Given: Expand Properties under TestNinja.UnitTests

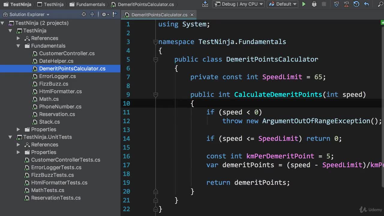Looking at the screenshot, I should coord(18,152).
